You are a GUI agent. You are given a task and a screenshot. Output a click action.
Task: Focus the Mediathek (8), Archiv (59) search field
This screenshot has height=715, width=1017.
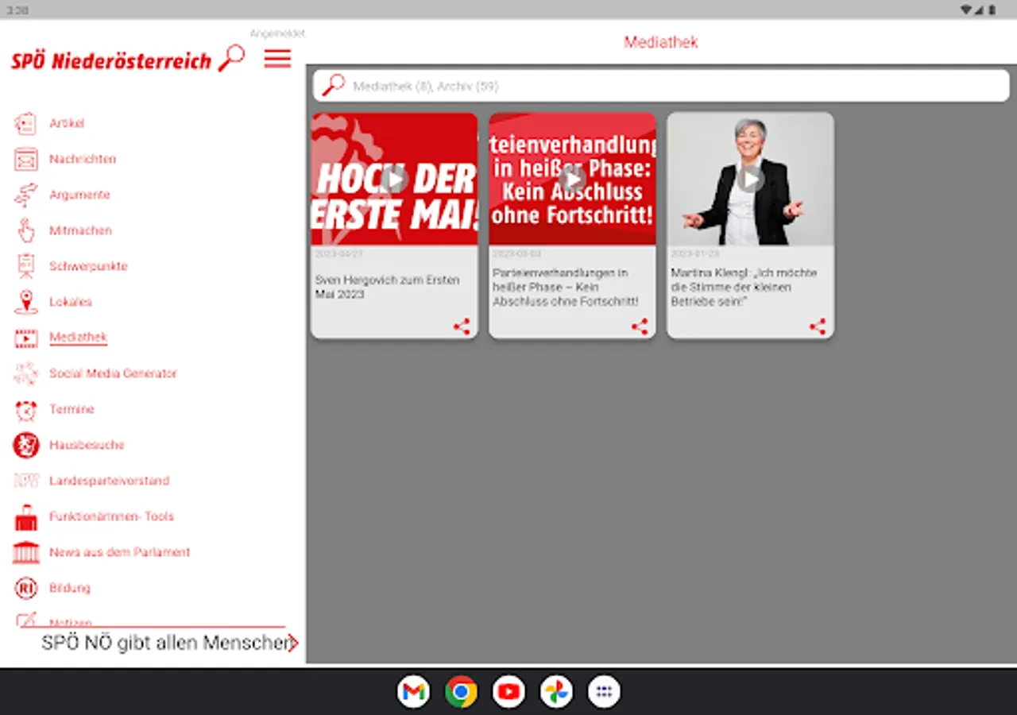661,86
